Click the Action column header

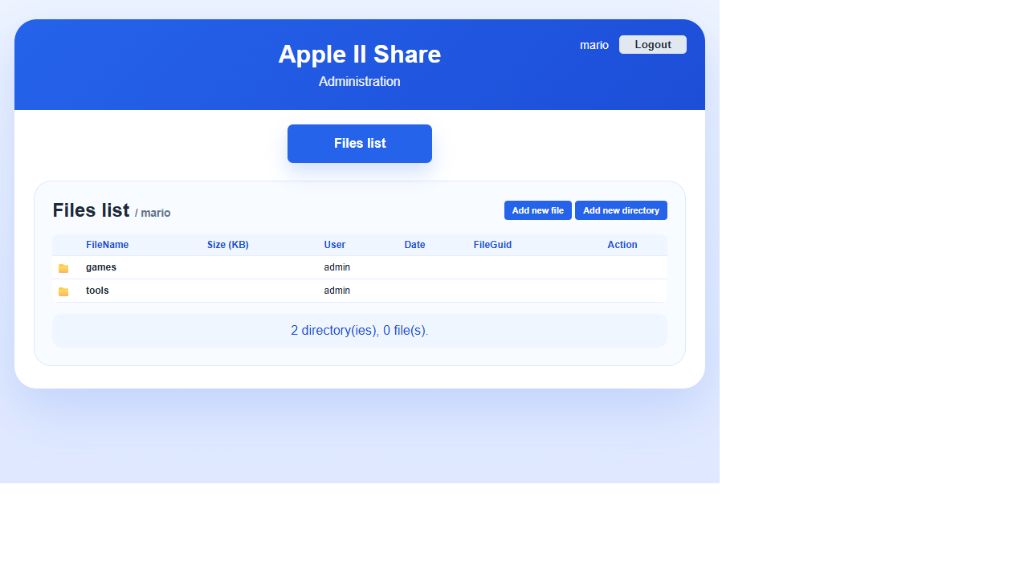[x=622, y=245]
